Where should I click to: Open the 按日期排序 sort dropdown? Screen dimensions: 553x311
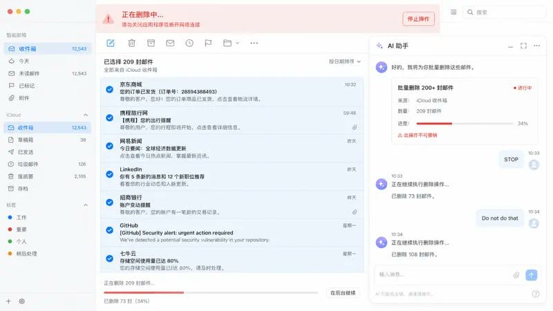344,62
